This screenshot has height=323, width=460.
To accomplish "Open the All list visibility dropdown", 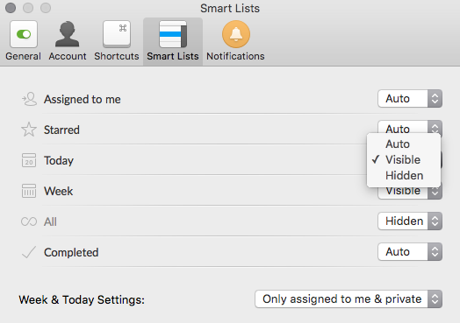I will (x=410, y=221).
